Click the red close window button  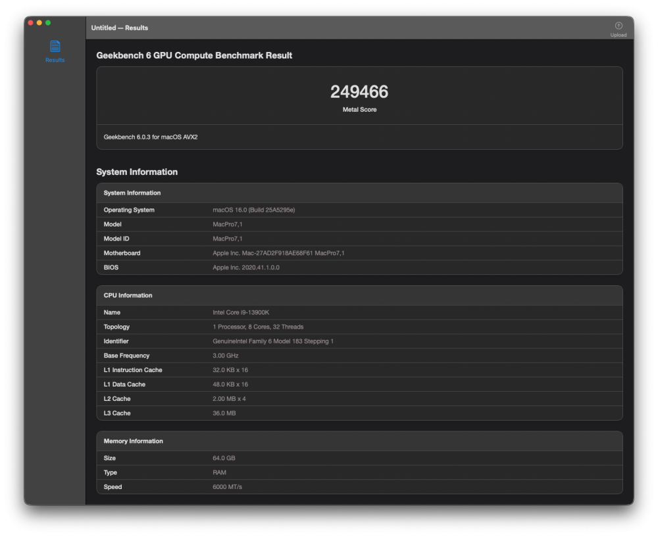click(x=31, y=22)
